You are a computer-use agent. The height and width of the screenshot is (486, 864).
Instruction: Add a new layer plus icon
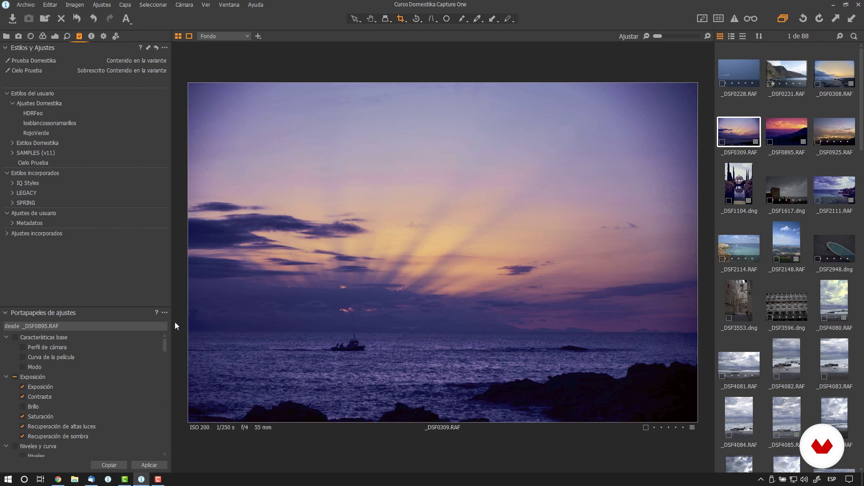point(258,36)
